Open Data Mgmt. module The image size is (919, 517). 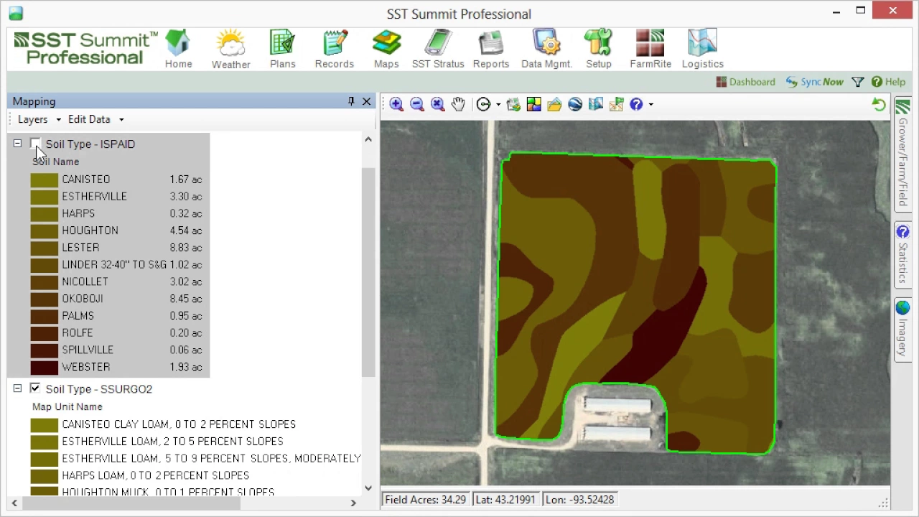(x=546, y=49)
